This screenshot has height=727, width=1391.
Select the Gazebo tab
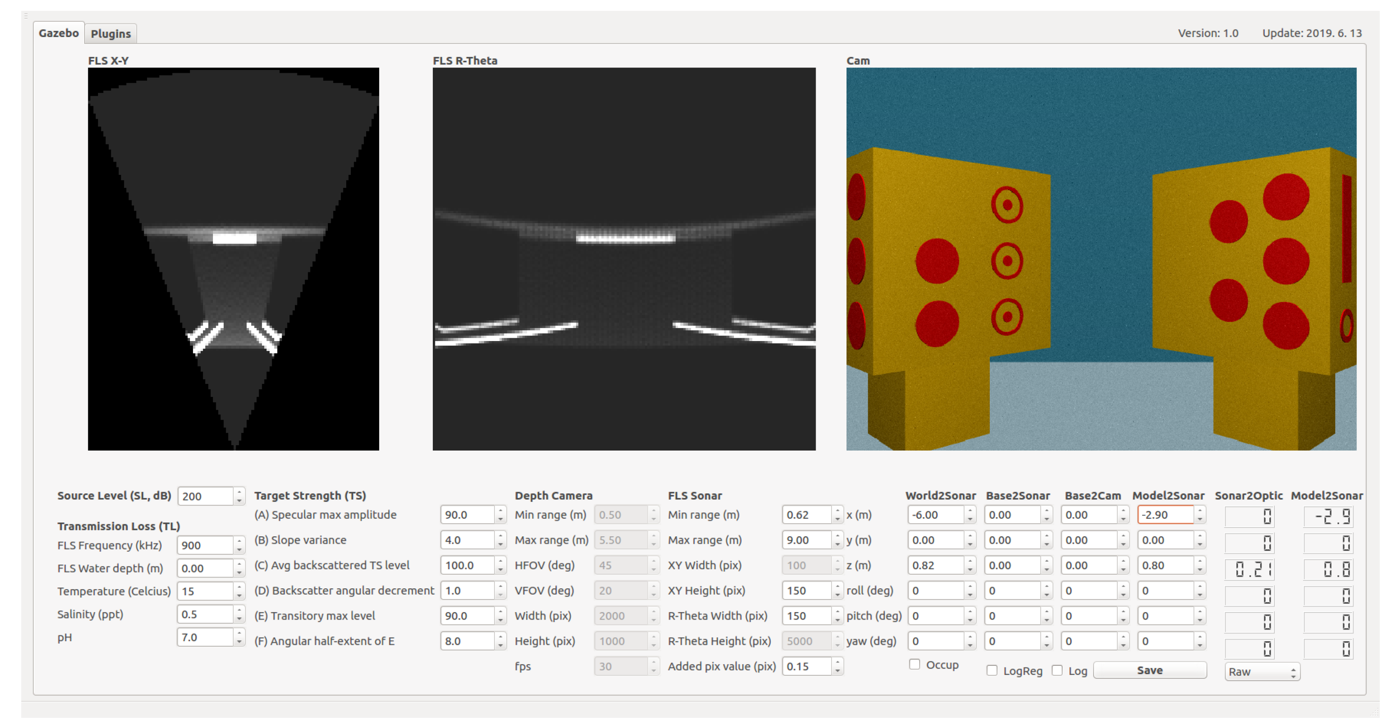point(58,33)
